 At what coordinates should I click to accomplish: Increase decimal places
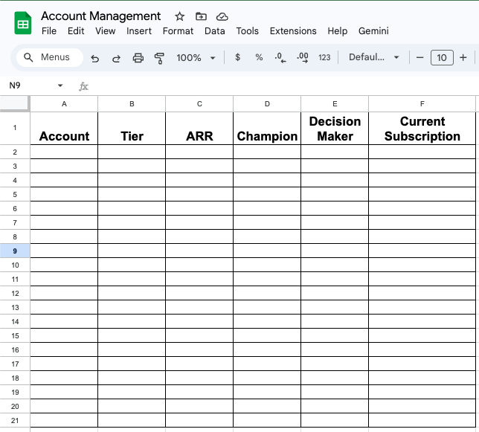[x=302, y=57]
